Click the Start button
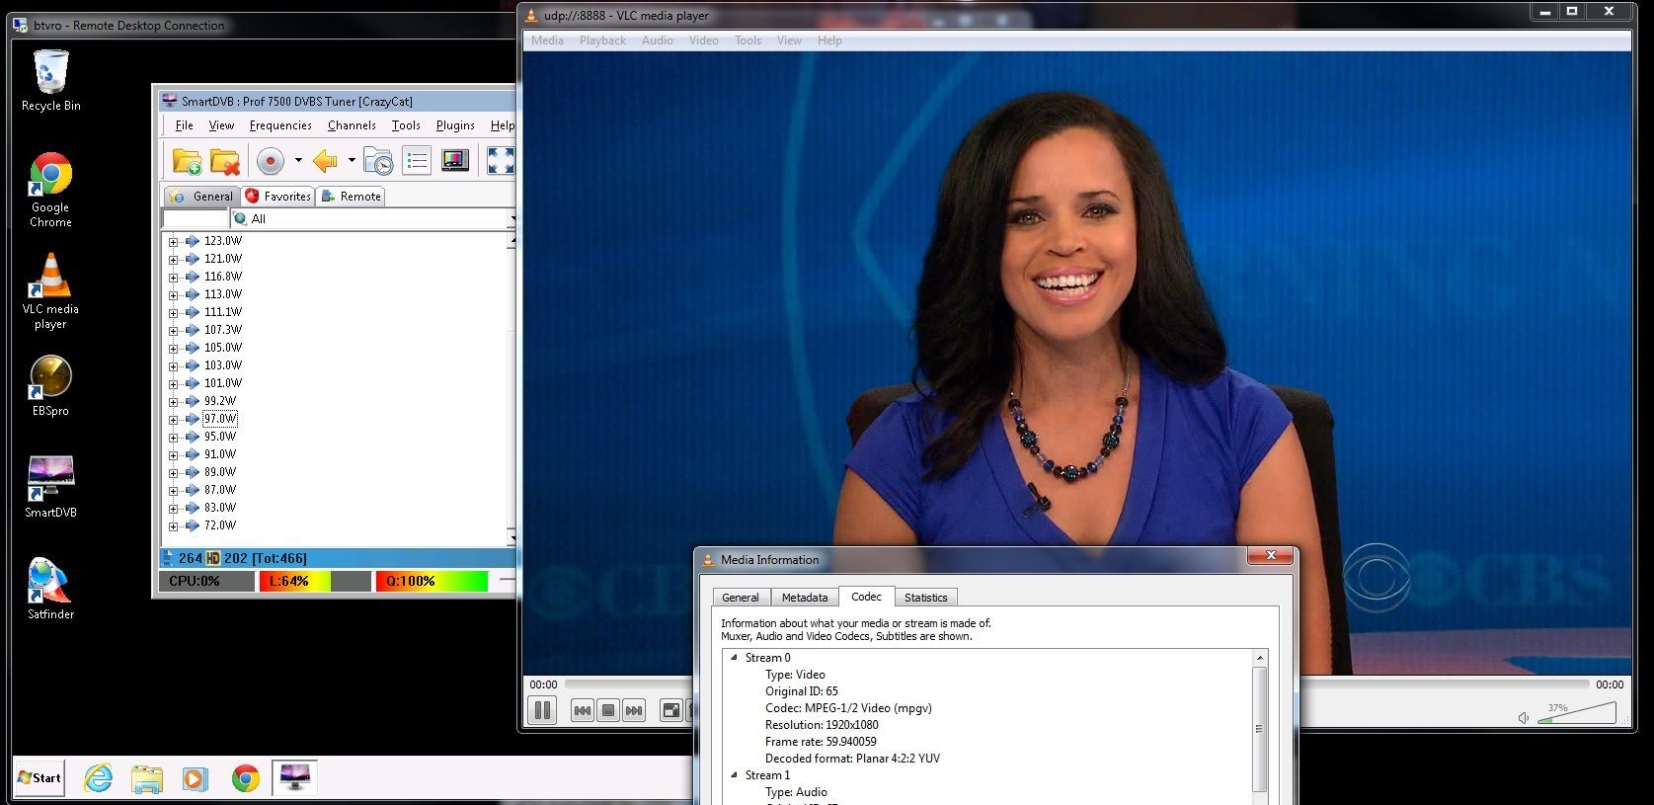Image resolution: width=1654 pixels, height=805 pixels. pos(39,777)
